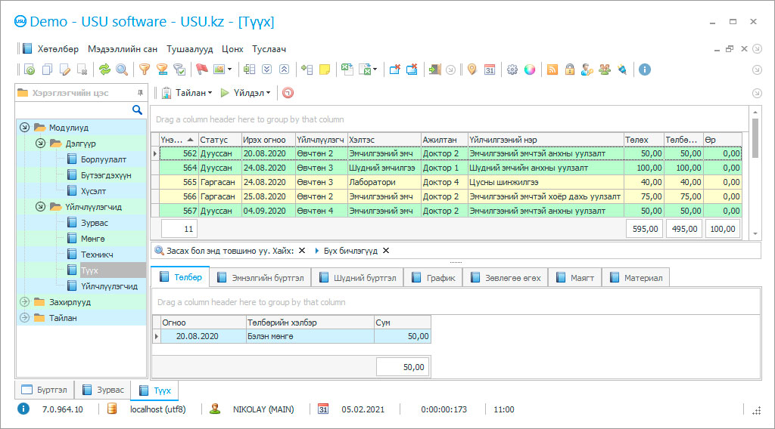The image size is (775, 429).
Task: Click the map location pin icon
Action: [472, 69]
